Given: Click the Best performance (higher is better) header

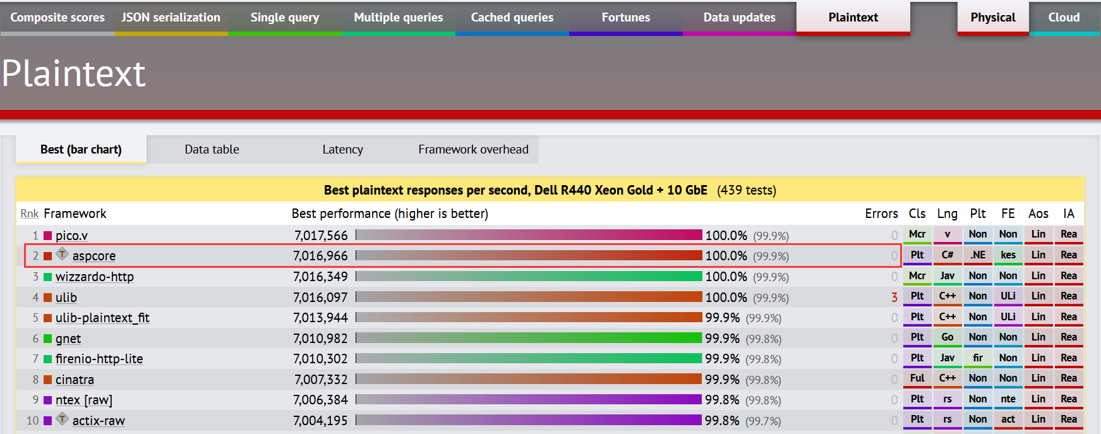Looking at the screenshot, I should click(390, 214).
